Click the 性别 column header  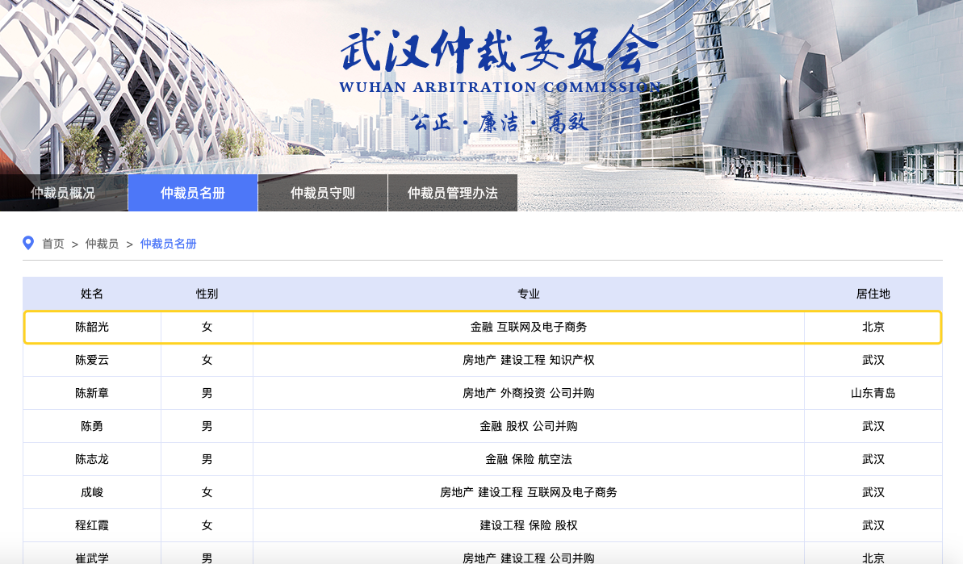207,294
